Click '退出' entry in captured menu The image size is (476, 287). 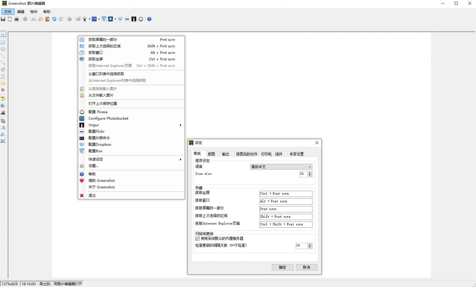[131, 196]
